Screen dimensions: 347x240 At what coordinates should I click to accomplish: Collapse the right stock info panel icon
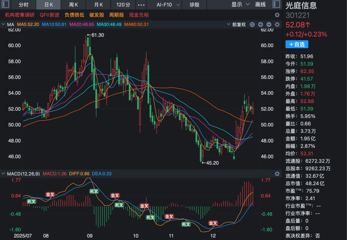tap(277, 5)
